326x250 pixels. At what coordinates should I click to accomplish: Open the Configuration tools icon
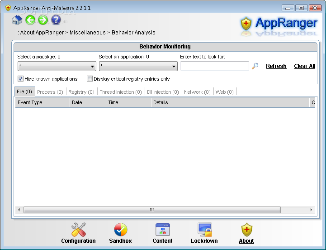(78, 229)
